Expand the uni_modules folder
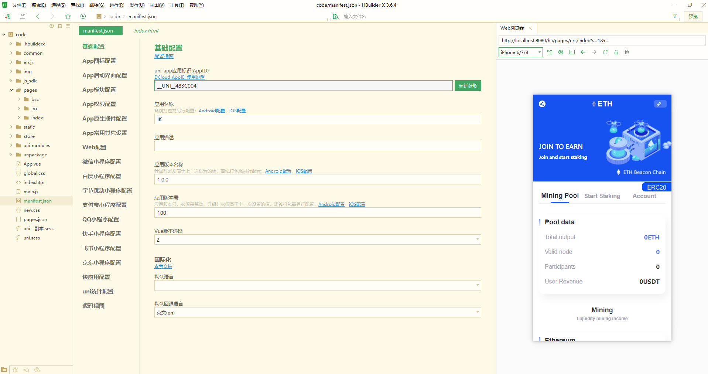708x374 pixels. 11,145
